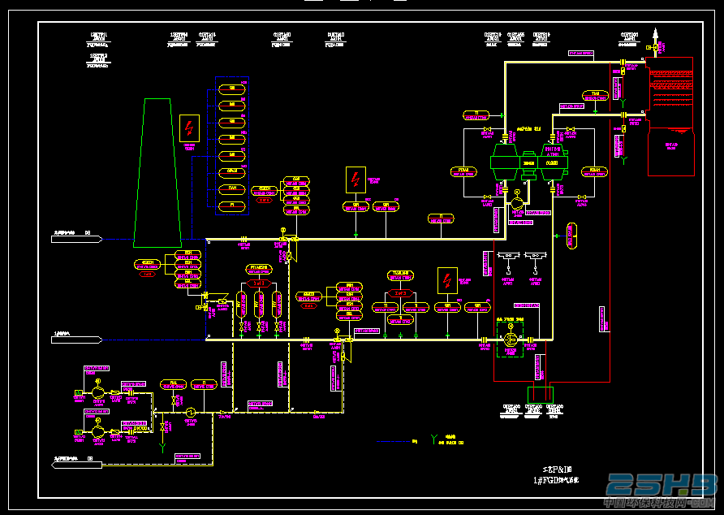
Task: Click the top white arrow label on the left edge
Action: [76, 239]
